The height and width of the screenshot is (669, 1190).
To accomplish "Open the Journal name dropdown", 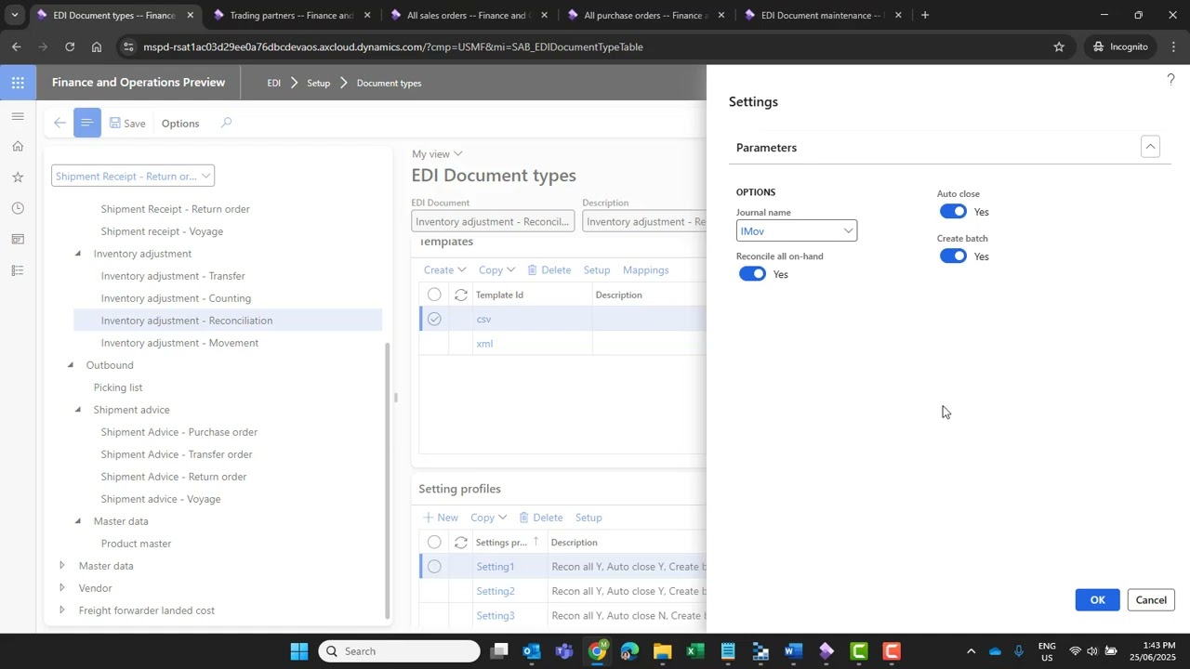I will (848, 230).
